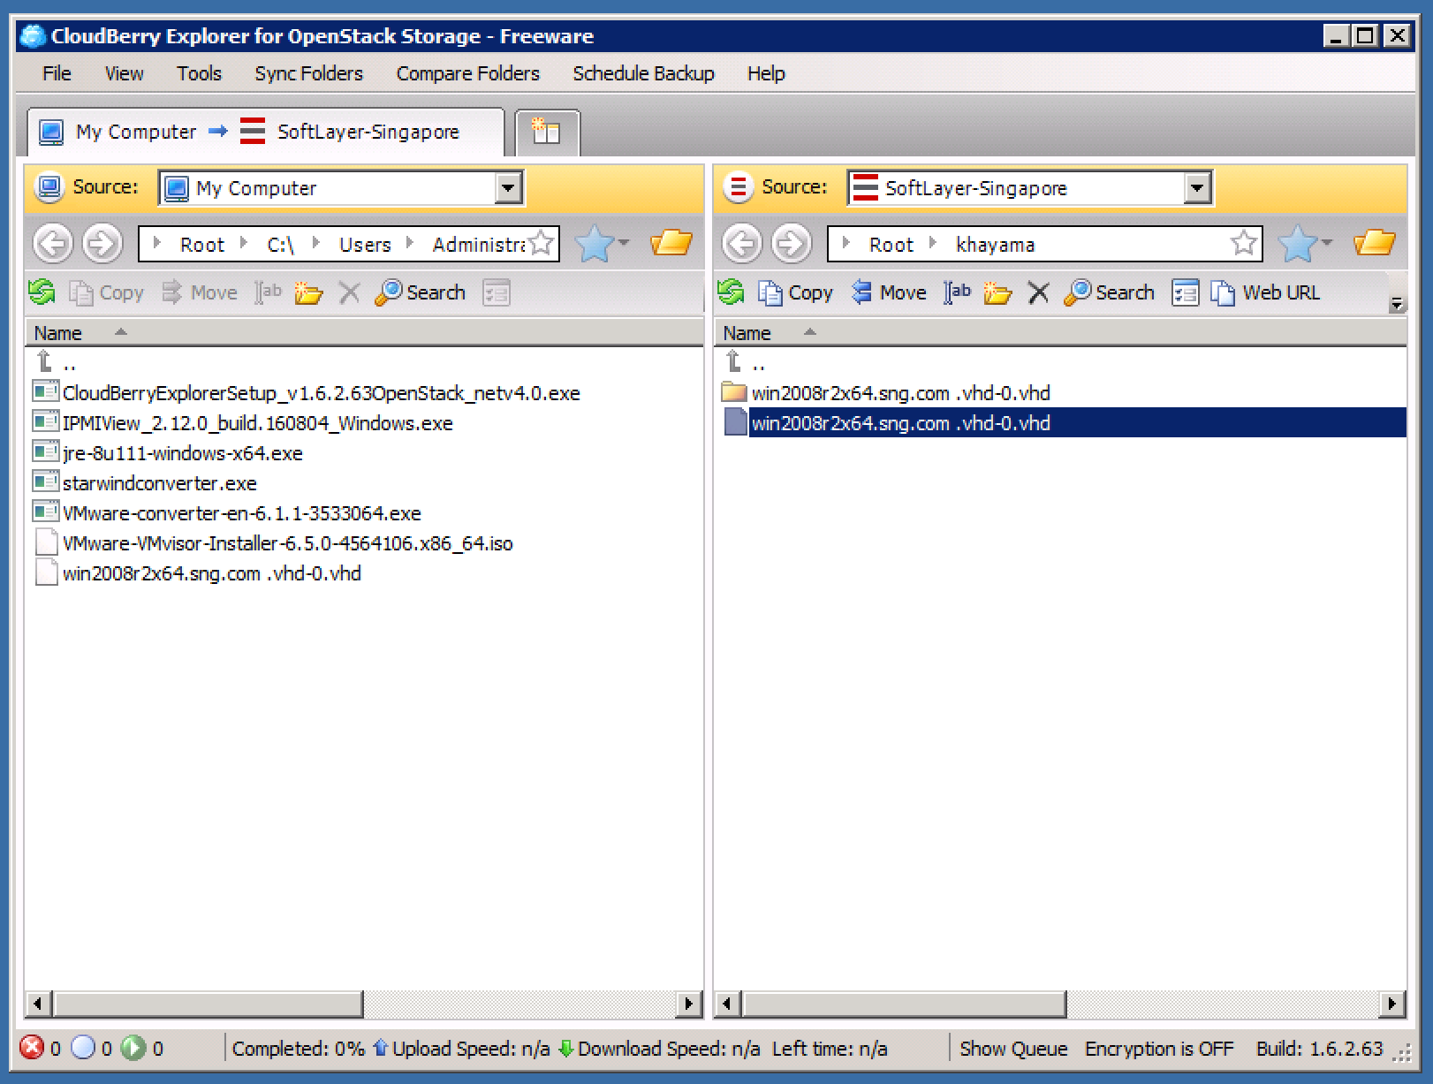Open Tools menu
Screen dimensions: 1433x1084
tap(199, 73)
